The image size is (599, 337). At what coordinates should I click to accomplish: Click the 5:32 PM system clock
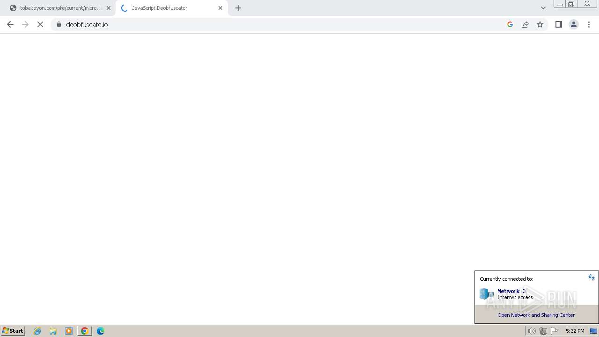point(575,331)
